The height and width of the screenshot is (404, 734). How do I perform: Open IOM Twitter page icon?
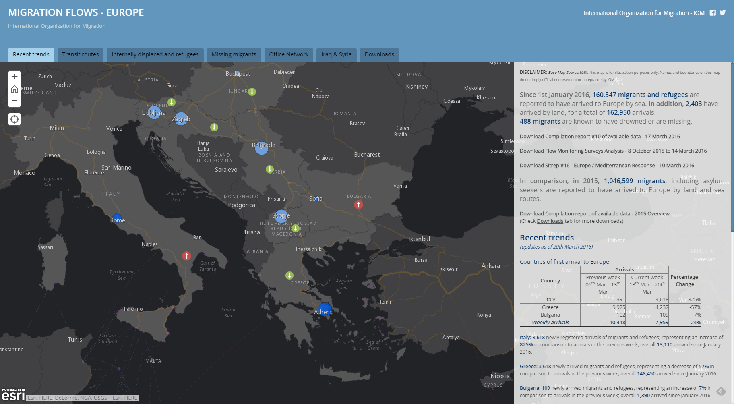(723, 12)
